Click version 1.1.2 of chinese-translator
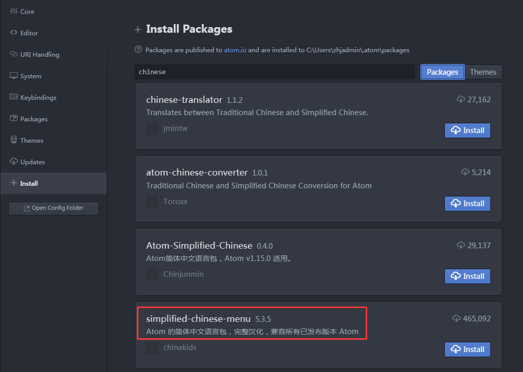 (x=234, y=100)
